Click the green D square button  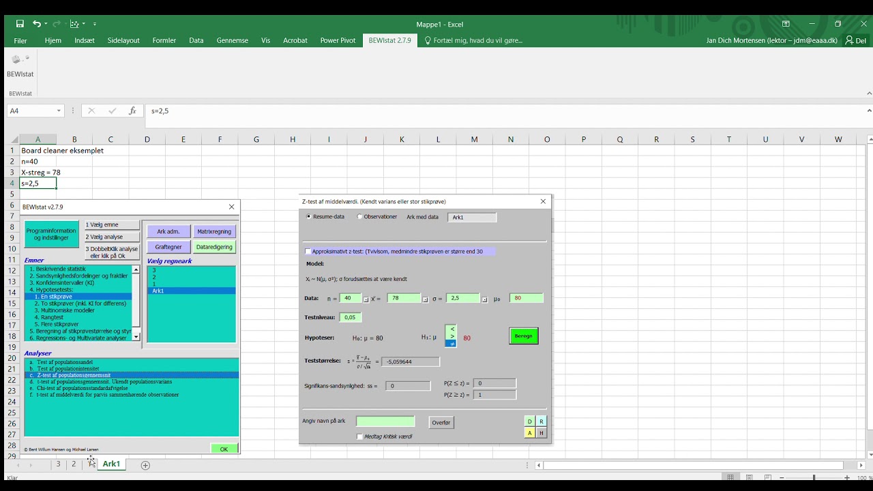(x=530, y=421)
